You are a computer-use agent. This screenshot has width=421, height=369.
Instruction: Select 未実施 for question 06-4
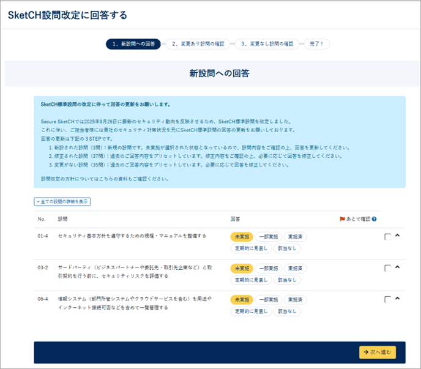[242, 300]
